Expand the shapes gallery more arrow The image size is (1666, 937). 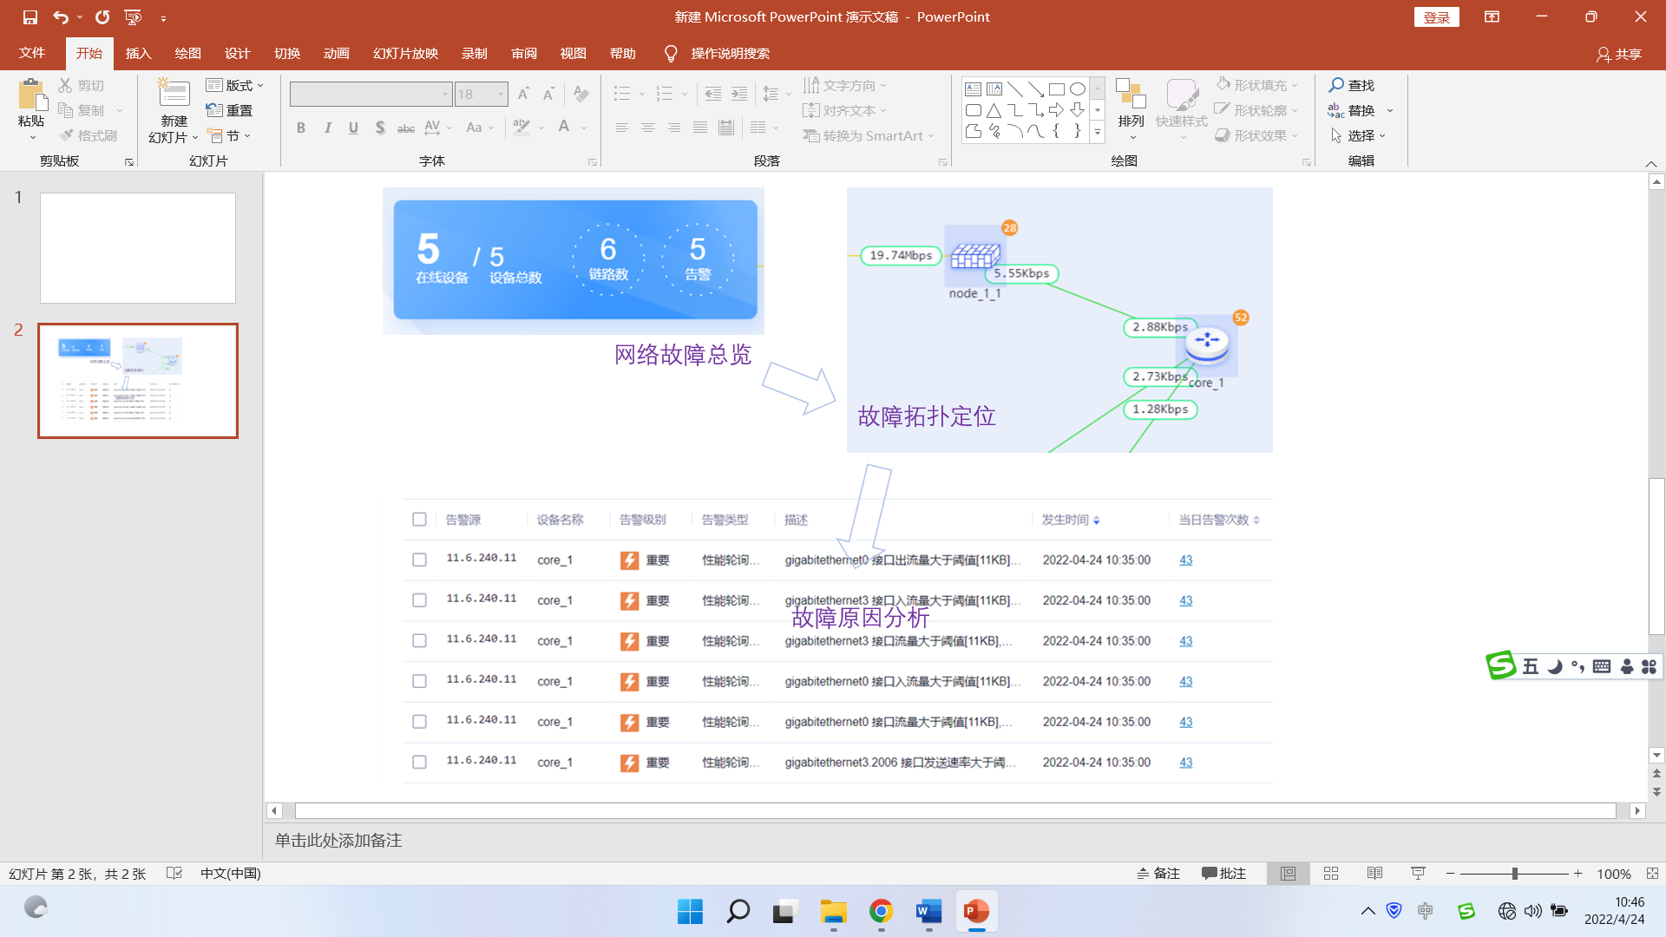pyautogui.click(x=1098, y=133)
